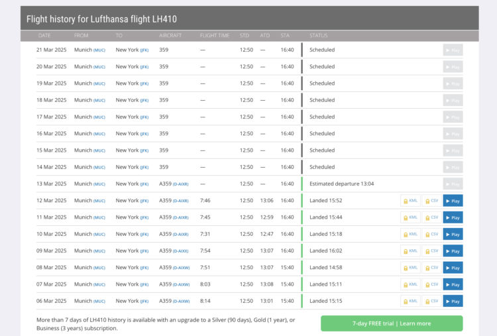Viewport: 497px width, 336px height.
Task: Download KML for 08 Mar 2025 flight
Action: (410, 268)
